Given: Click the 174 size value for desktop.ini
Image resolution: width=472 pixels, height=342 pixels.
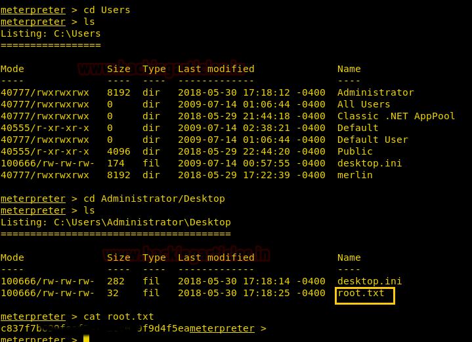Looking at the screenshot, I should pos(116,163).
